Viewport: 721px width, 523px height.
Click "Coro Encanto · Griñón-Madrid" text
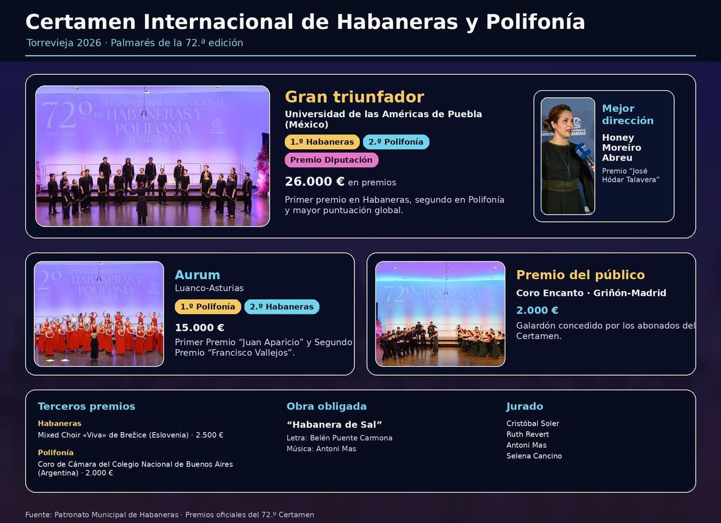[x=591, y=293]
